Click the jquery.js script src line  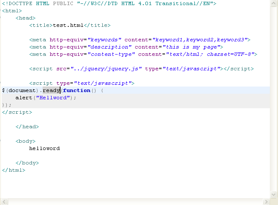(x=142, y=69)
